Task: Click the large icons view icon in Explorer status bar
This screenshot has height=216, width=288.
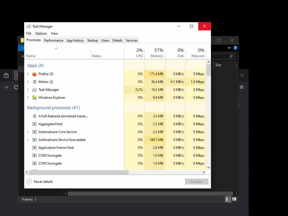Action: coord(234,199)
